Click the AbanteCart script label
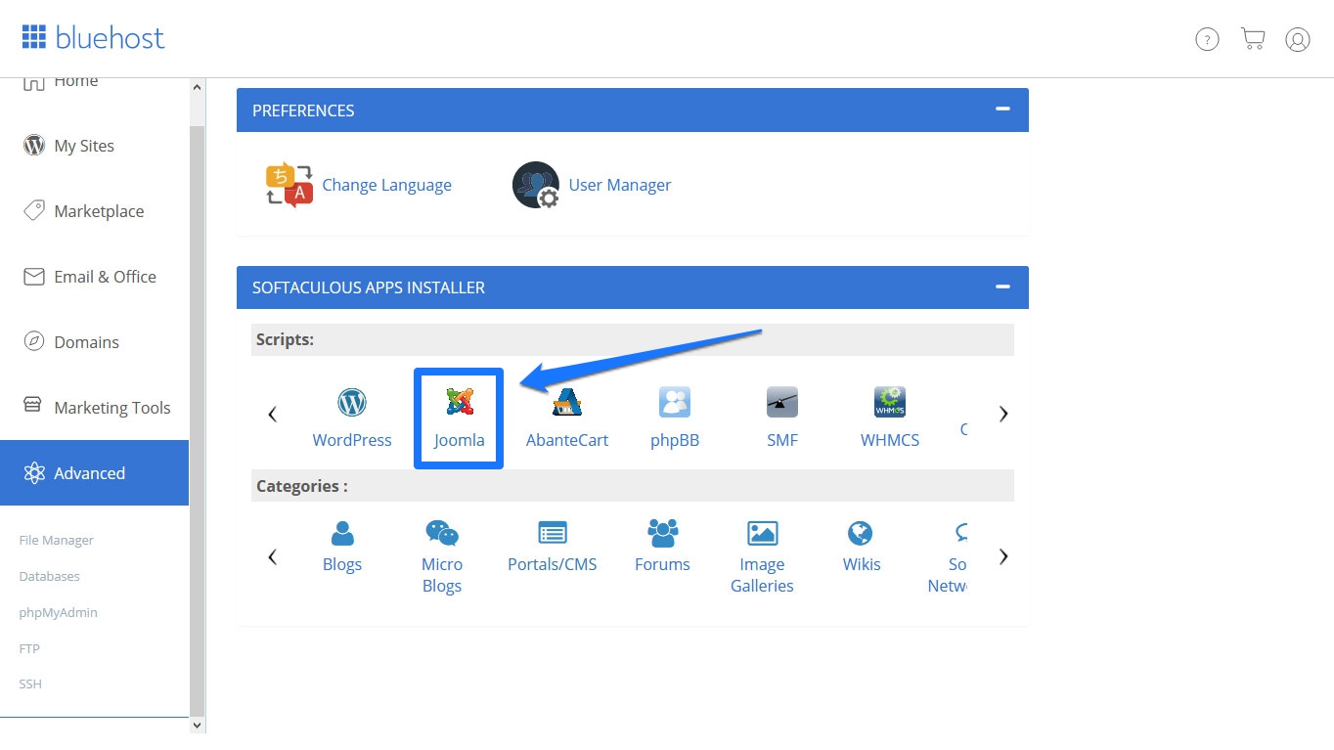The width and height of the screenshot is (1334, 750). pos(567,440)
